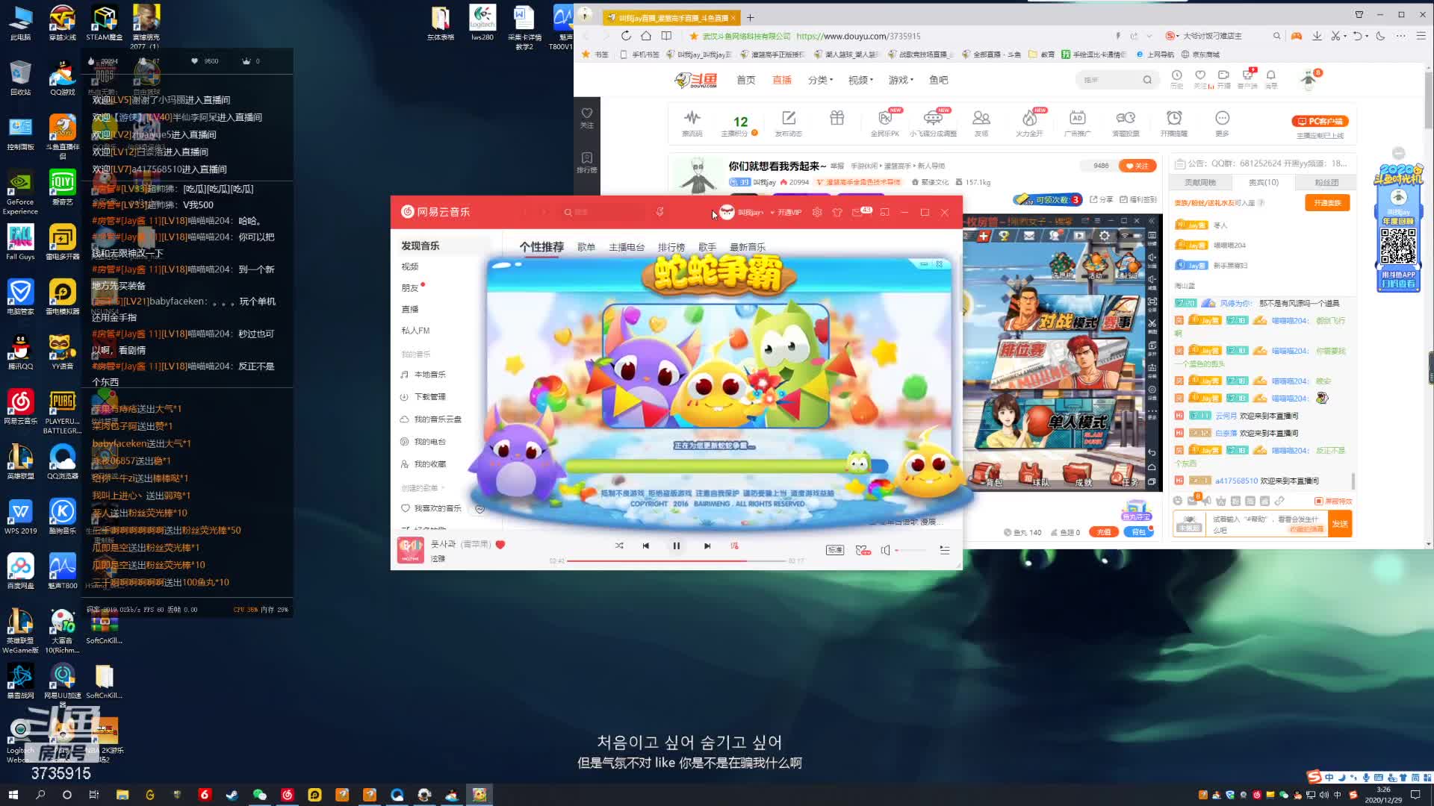Image resolution: width=1434 pixels, height=806 pixels.
Task: Start heartbeat mode next to 我喜欢的音乐
Action: (480, 508)
